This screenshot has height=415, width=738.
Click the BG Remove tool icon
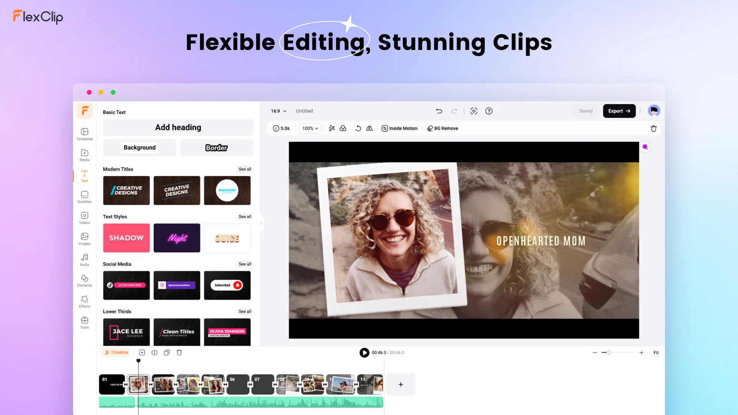point(430,128)
